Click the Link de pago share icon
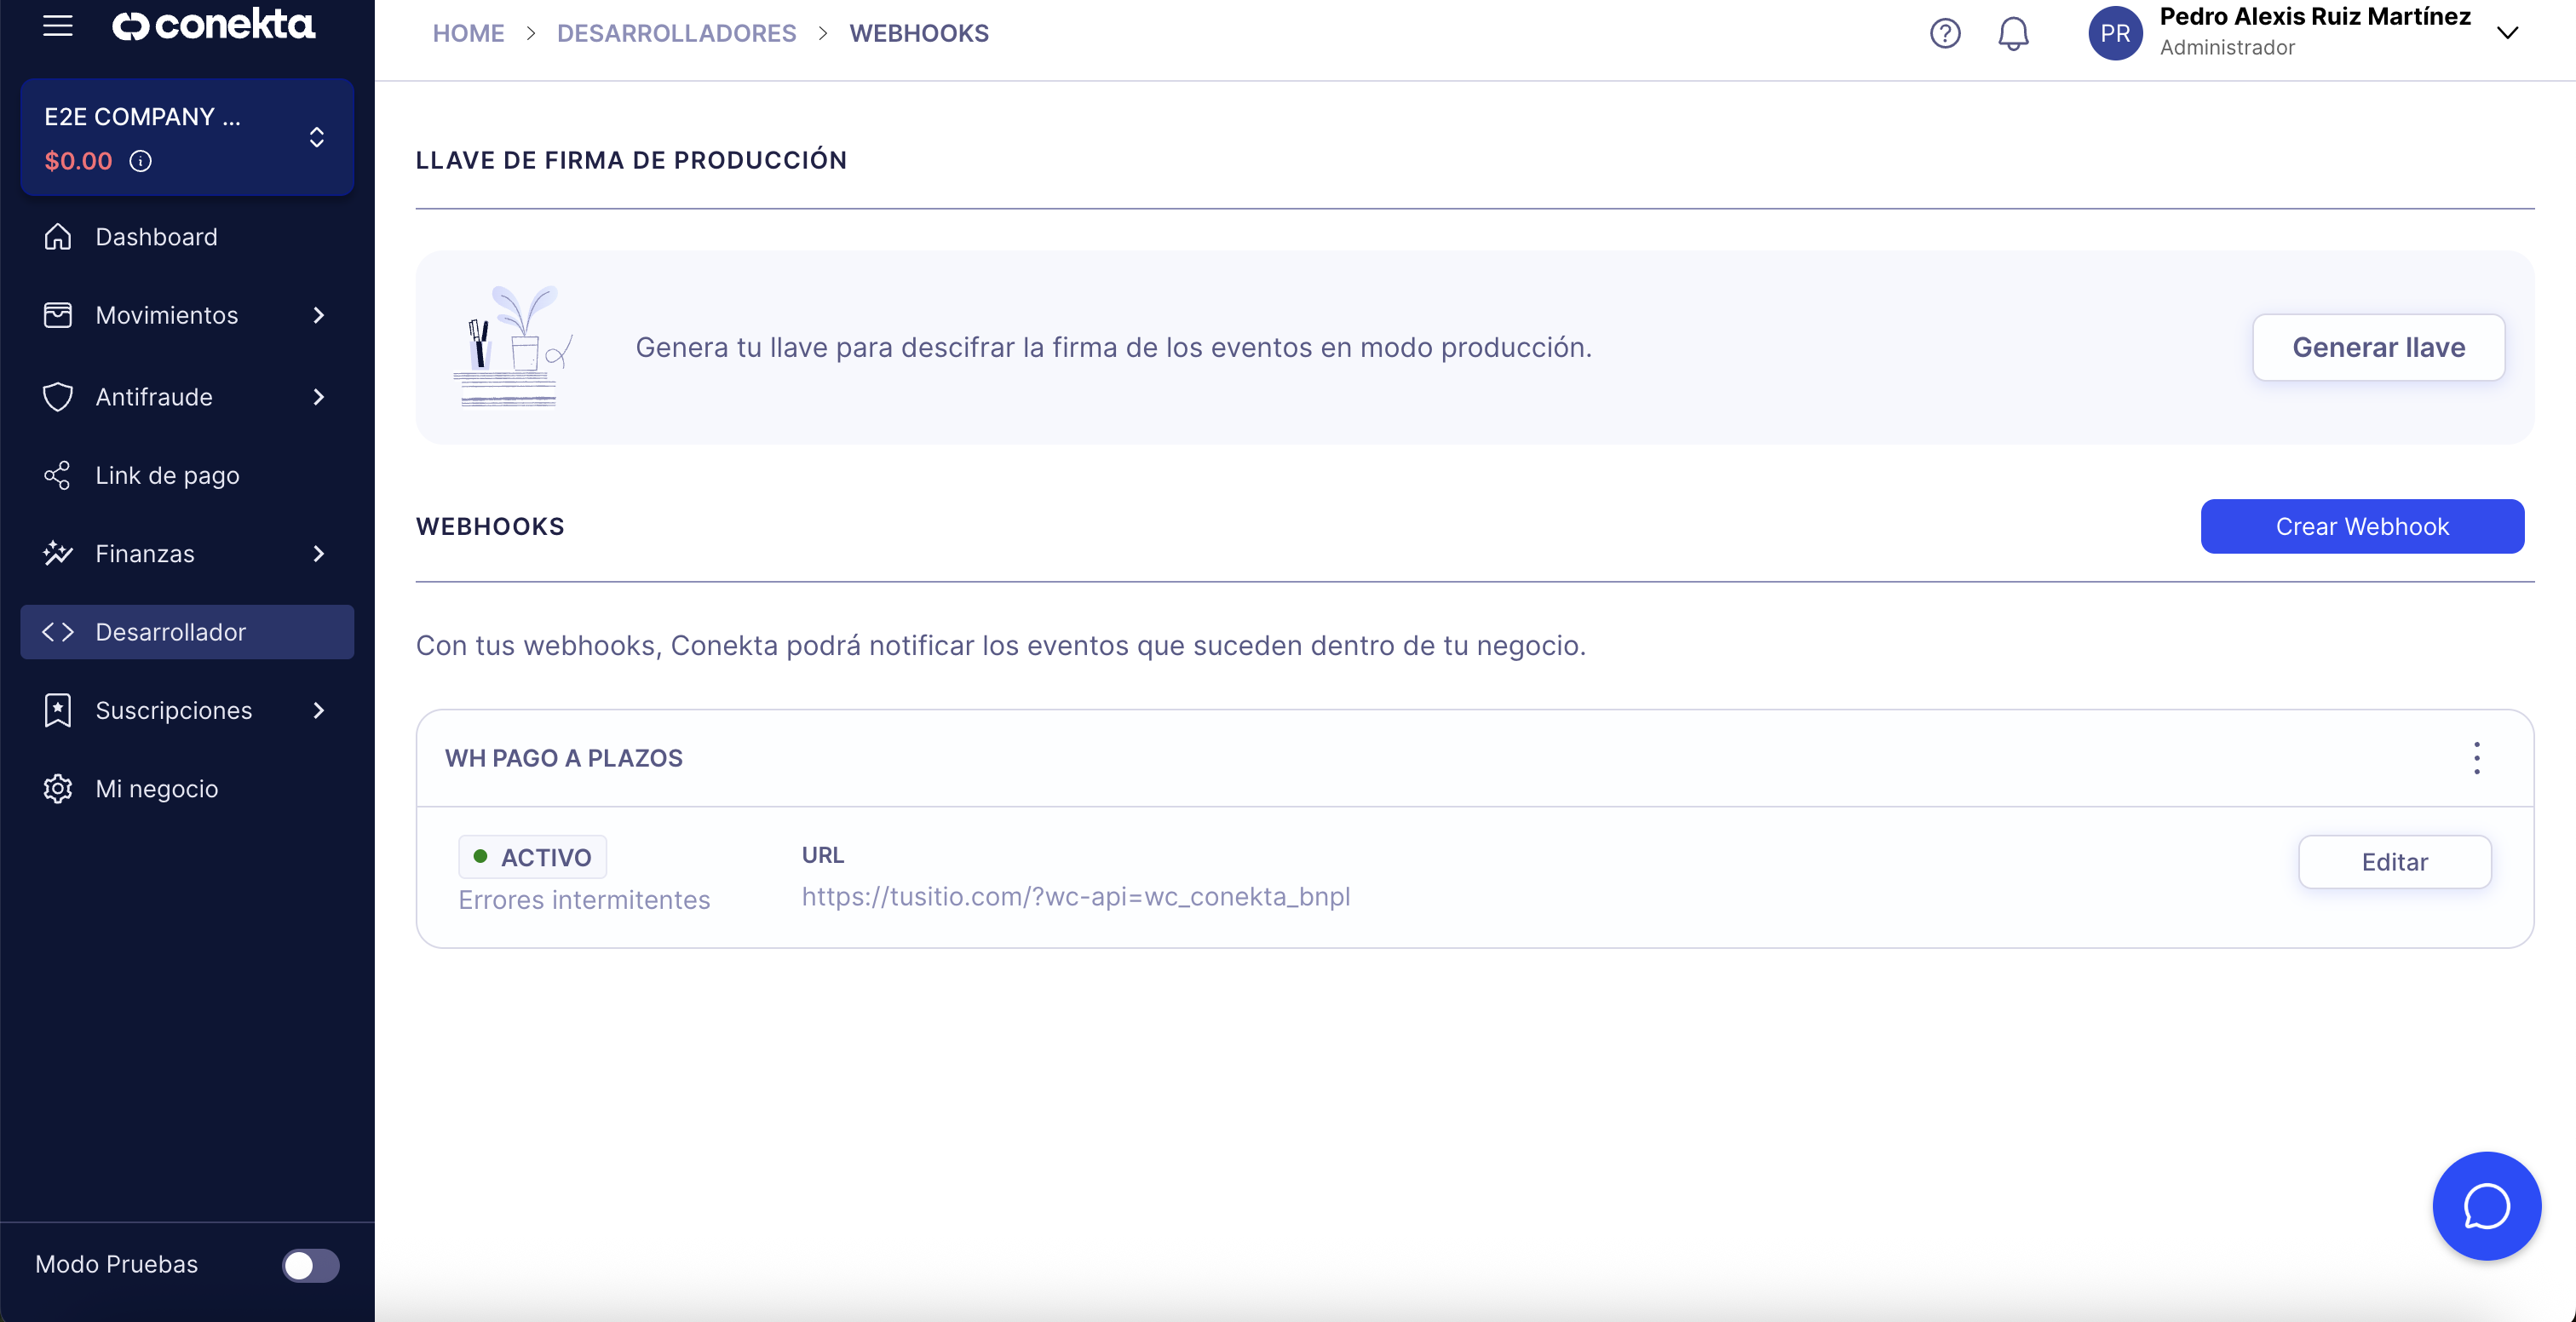 pos(58,475)
